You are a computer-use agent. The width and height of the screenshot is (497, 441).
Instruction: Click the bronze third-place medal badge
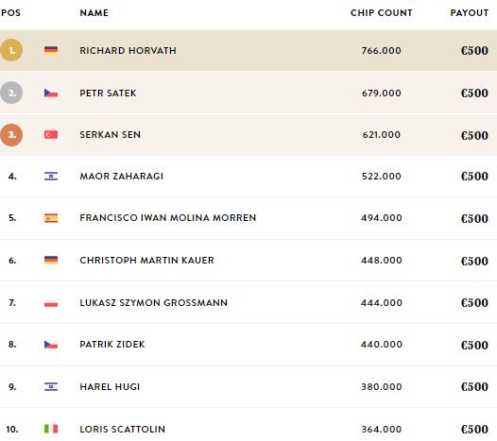pyautogui.click(x=11, y=135)
